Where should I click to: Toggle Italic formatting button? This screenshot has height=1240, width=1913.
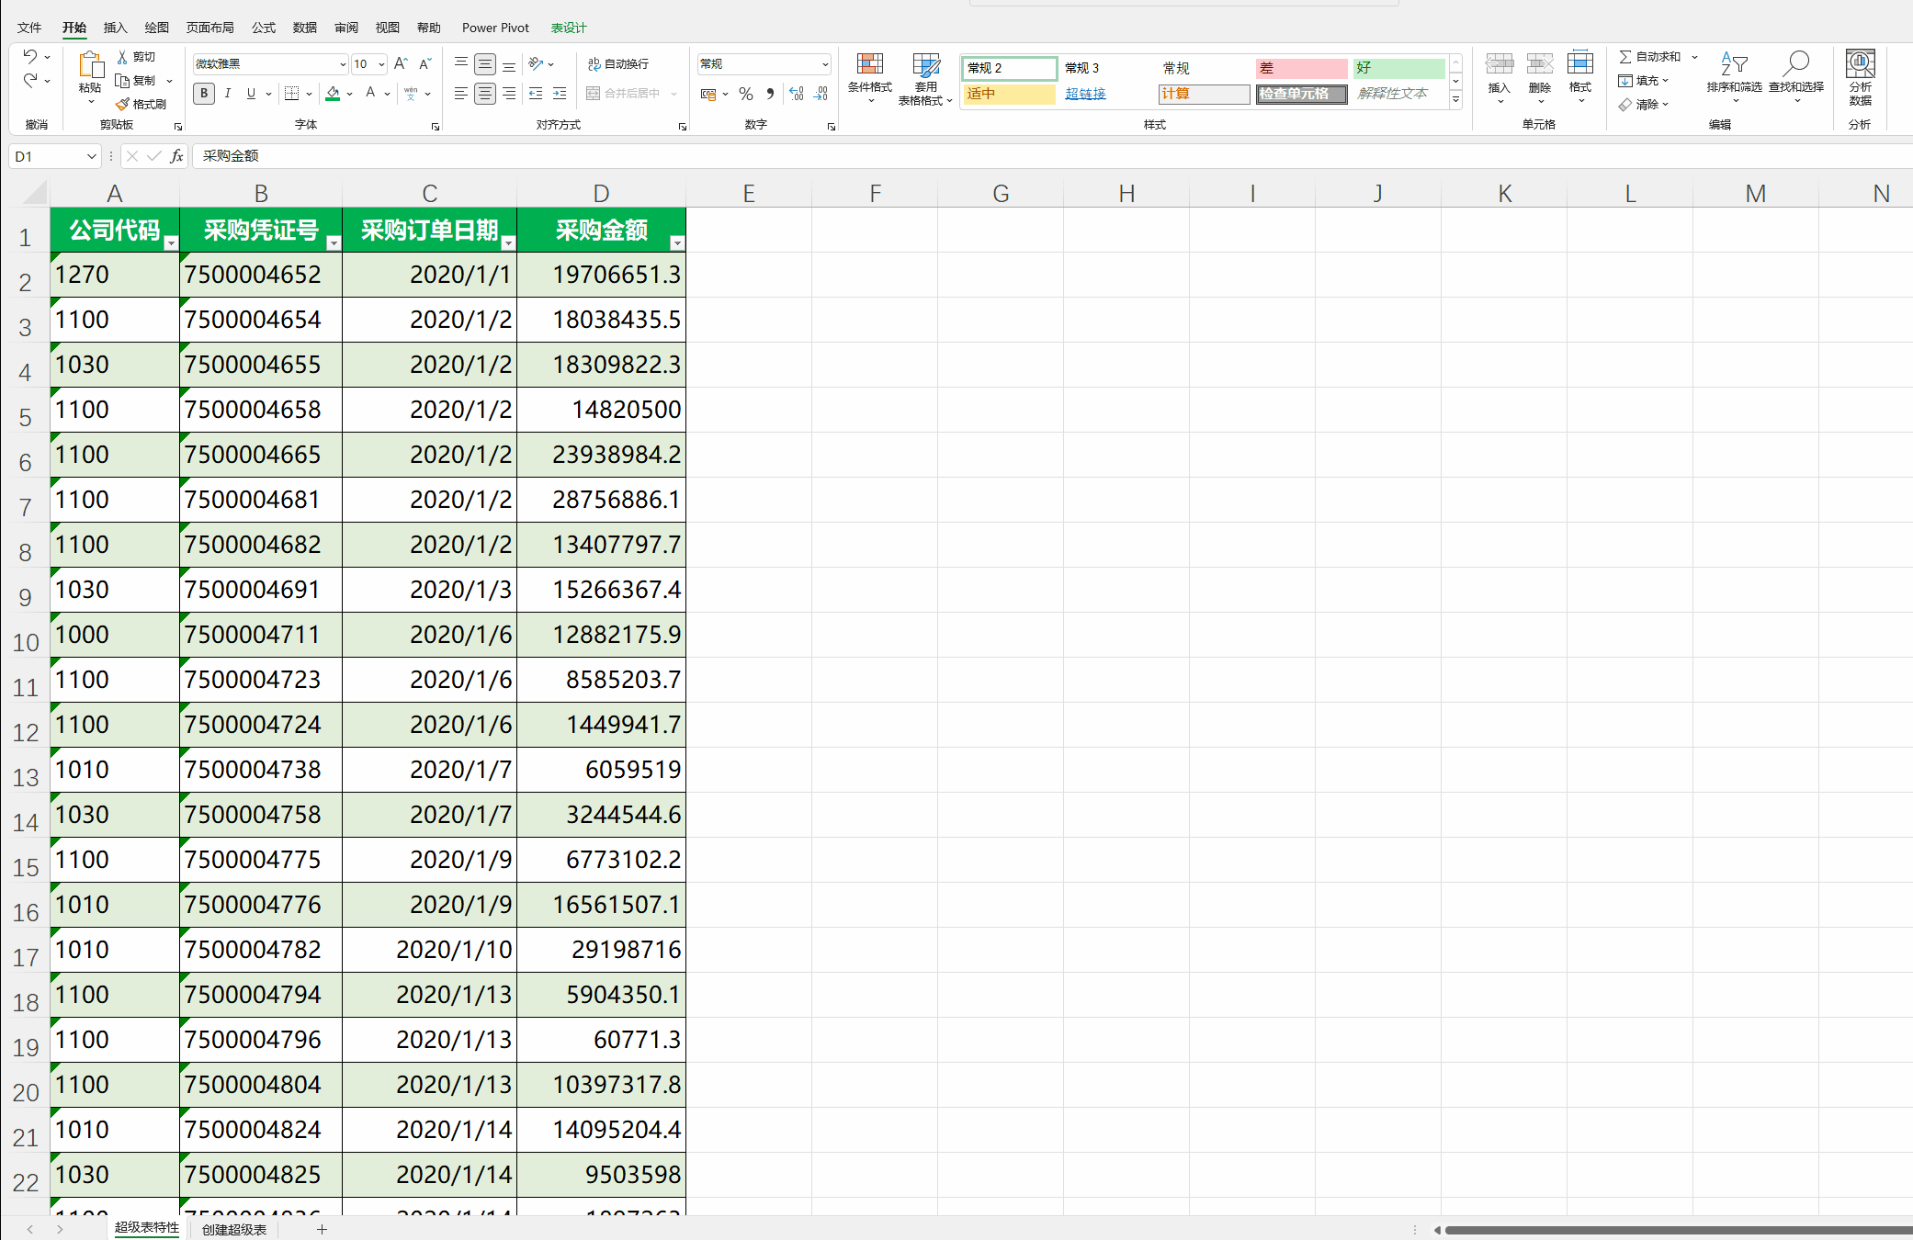227,94
